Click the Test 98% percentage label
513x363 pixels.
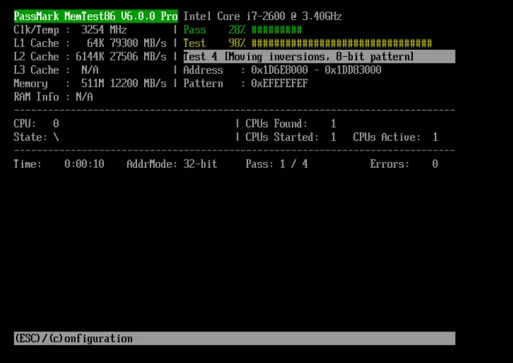point(237,43)
